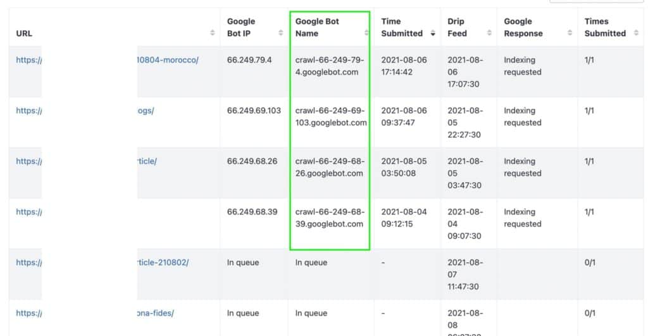Open fourth row https link
Viewport: 648px width, 336px height.
(x=28, y=212)
